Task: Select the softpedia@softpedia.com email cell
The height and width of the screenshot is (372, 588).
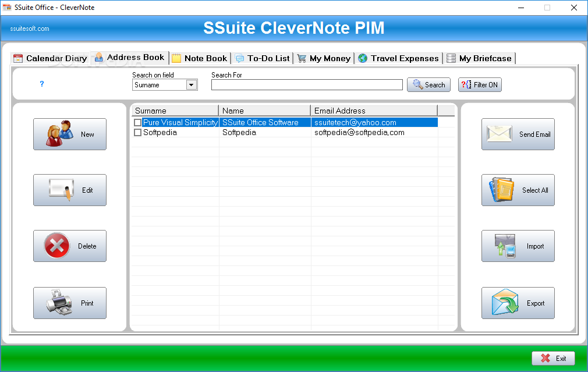Action: pos(374,132)
